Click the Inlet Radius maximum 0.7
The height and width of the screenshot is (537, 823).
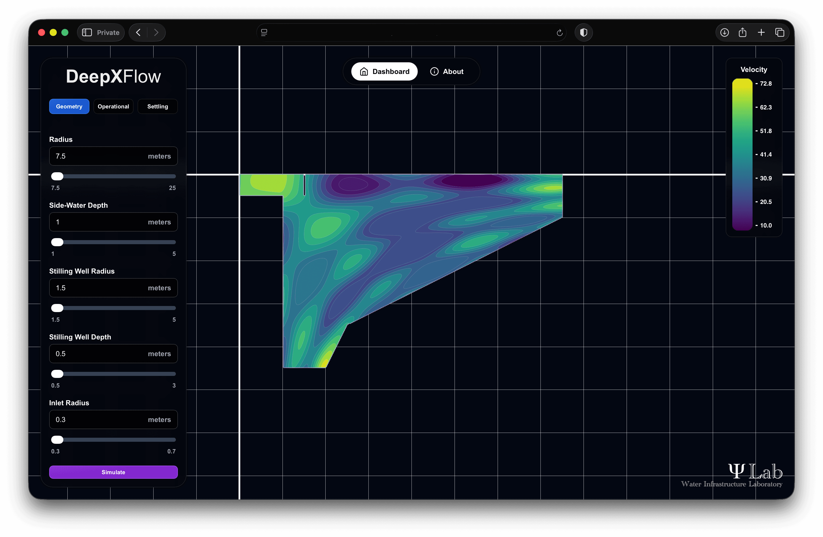[x=172, y=451]
